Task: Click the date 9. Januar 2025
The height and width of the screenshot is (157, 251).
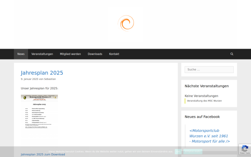Action: [x=29, y=79]
